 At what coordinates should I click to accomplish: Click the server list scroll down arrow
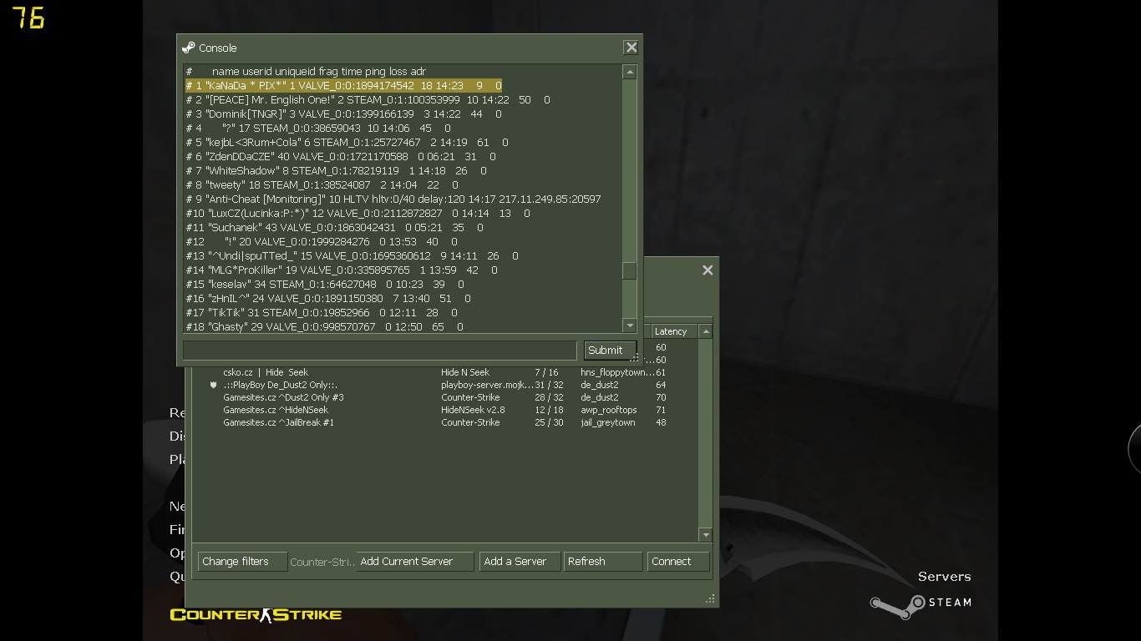(706, 535)
